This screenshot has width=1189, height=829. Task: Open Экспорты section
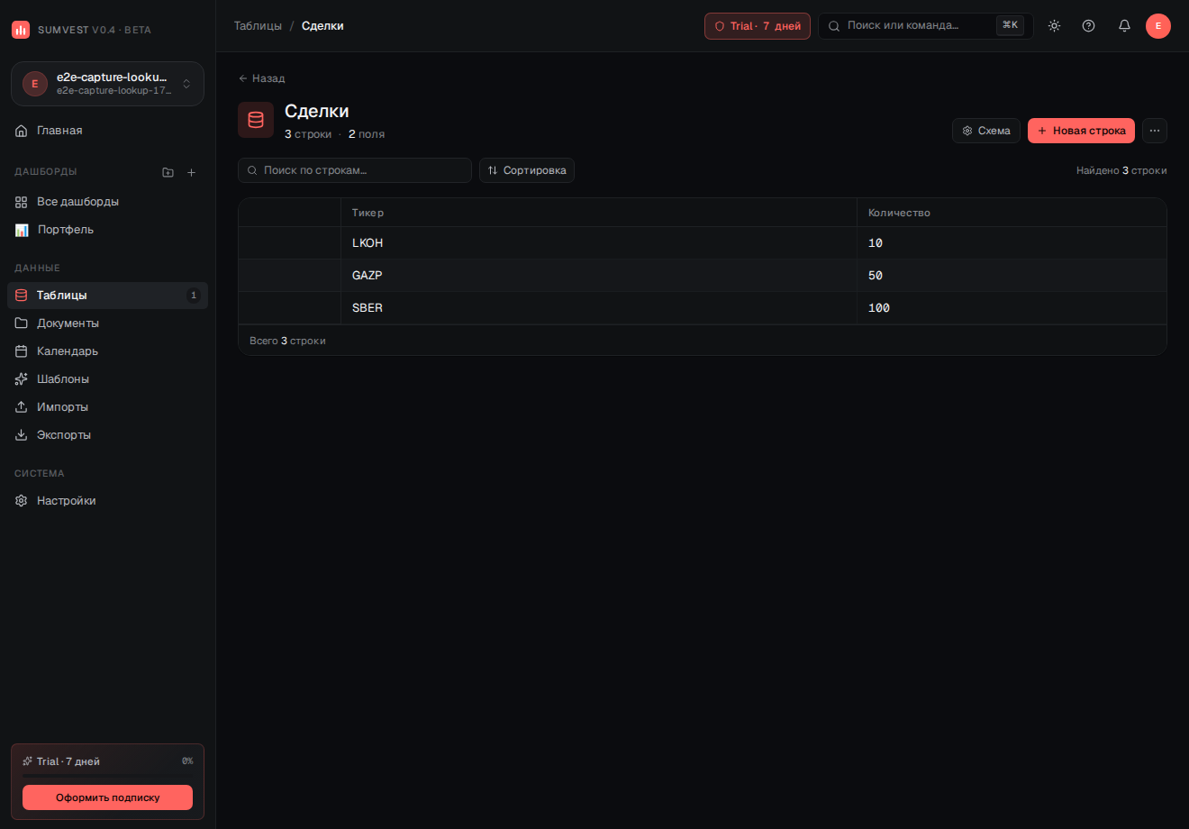click(x=107, y=435)
